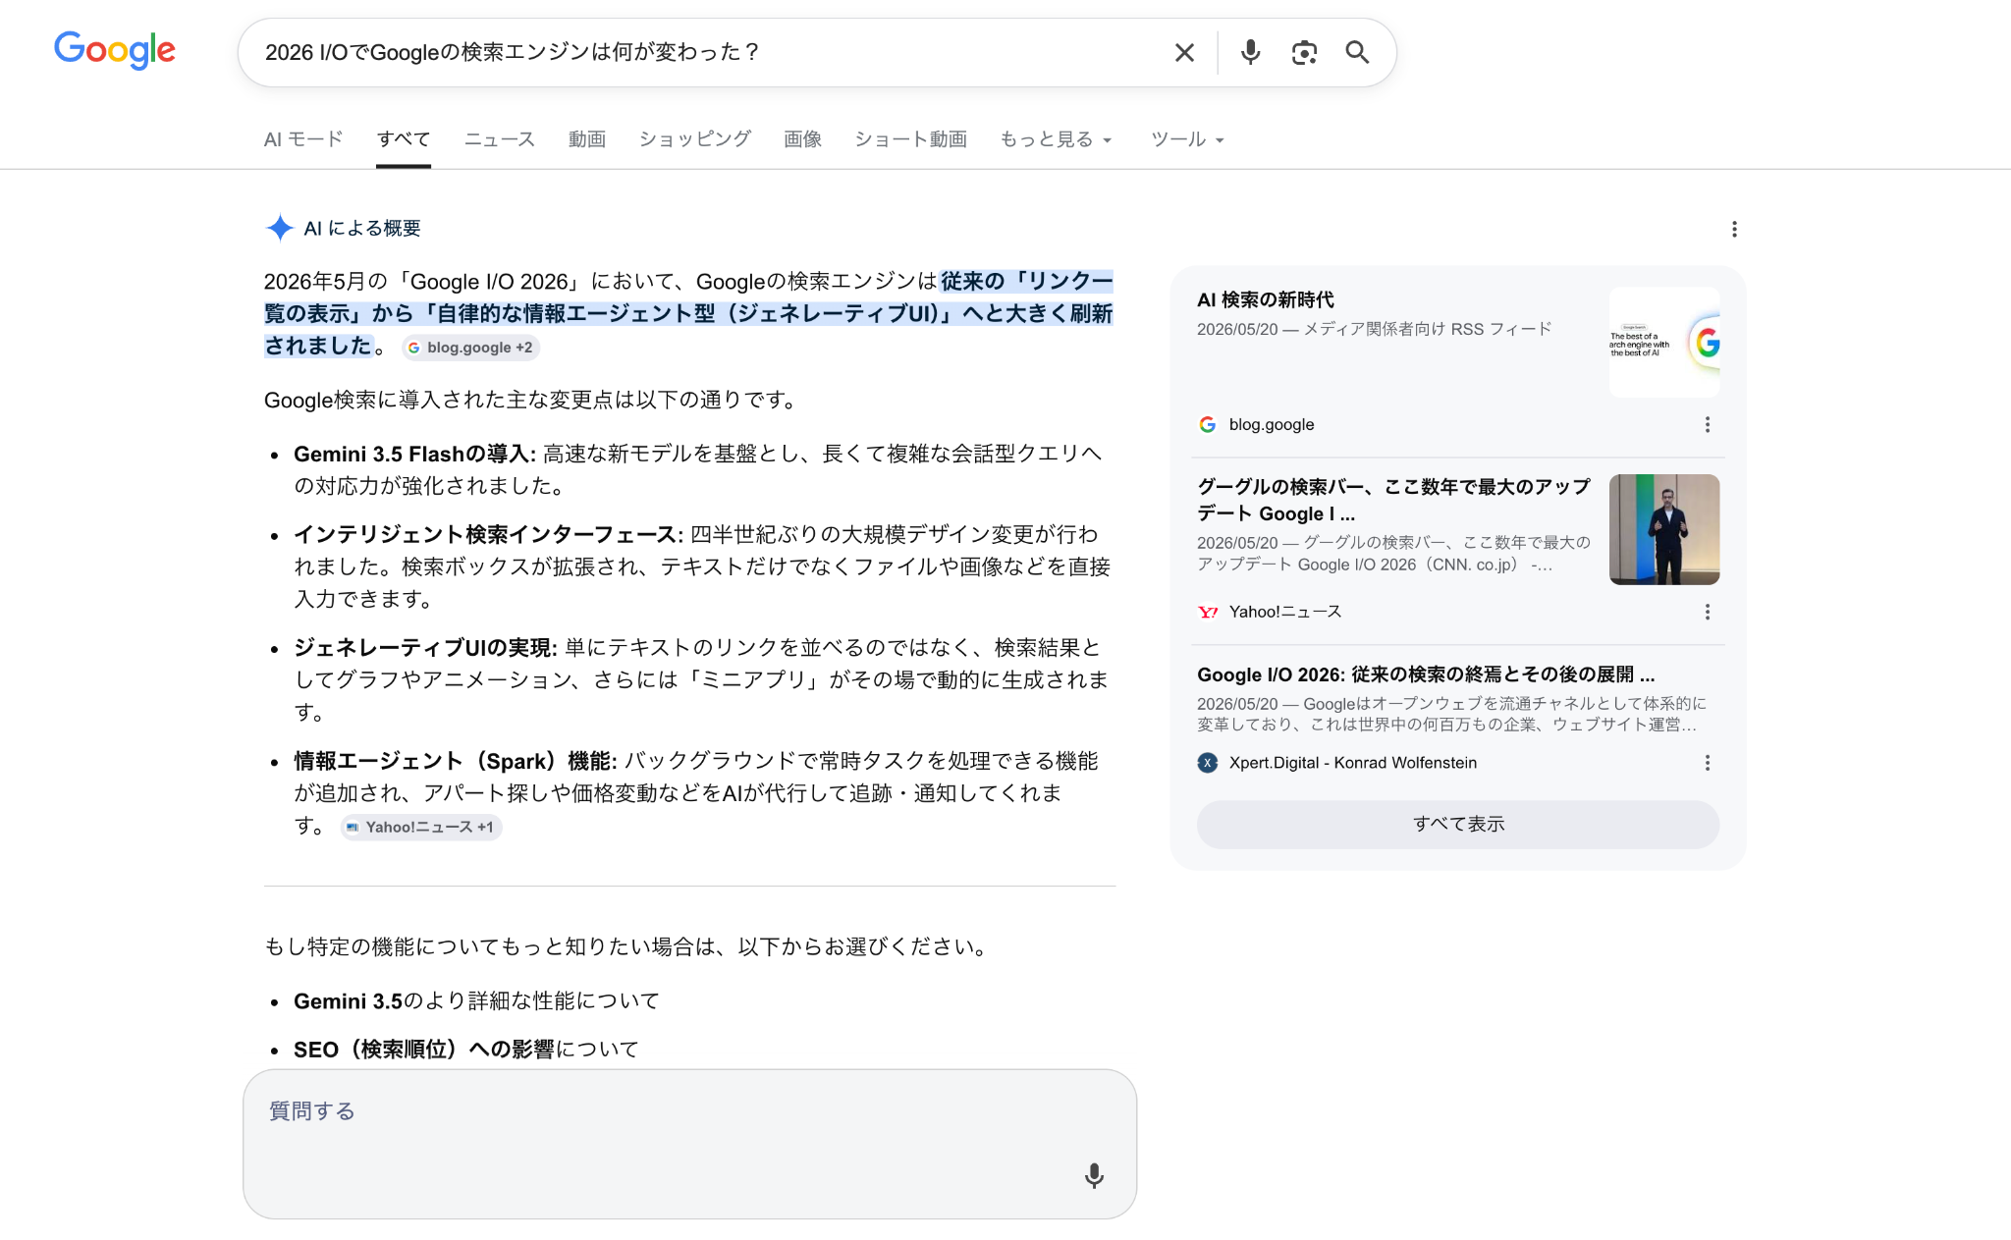Click the highlighted summary text 従来の「リンク一覧の表示」
The height and width of the screenshot is (1240, 2011).
coord(687,313)
